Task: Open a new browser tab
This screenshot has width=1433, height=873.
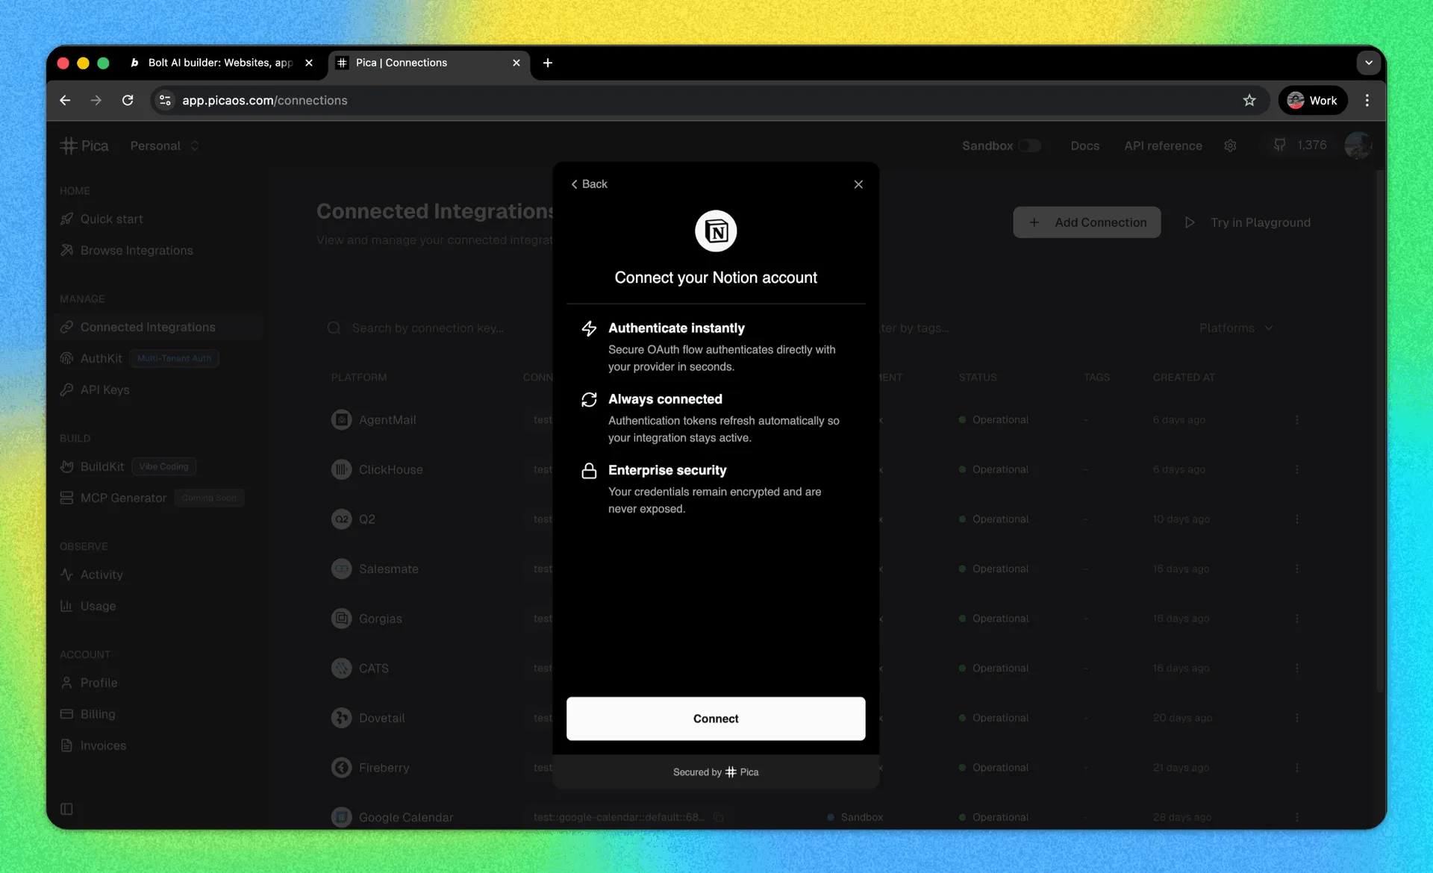Action: click(548, 63)
